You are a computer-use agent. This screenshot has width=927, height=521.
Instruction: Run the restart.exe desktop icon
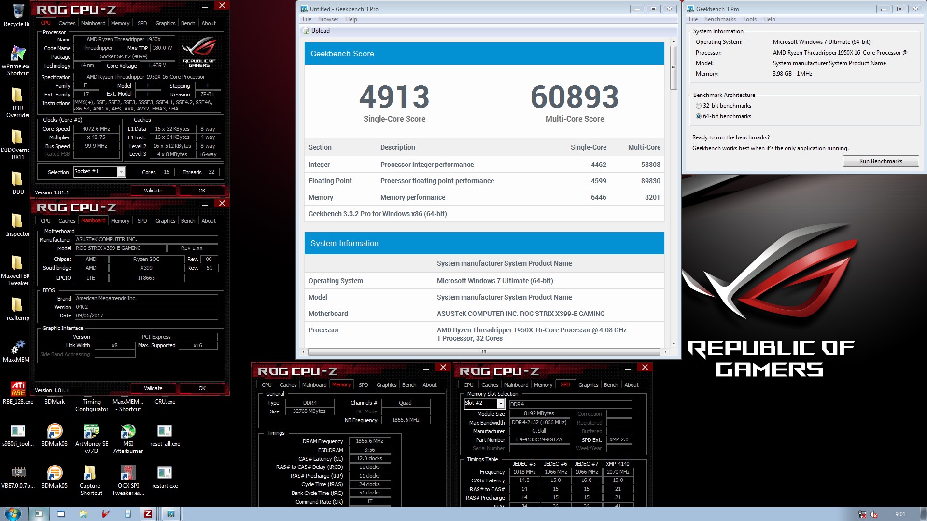pyautogui.click(x=165, y=473)
